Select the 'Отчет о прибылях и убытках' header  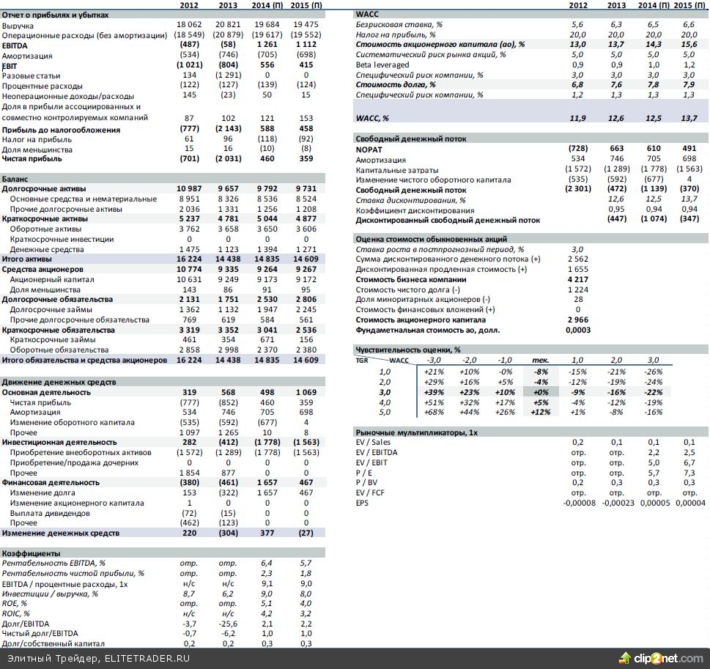pyautogui.click(x=55, y=15)
